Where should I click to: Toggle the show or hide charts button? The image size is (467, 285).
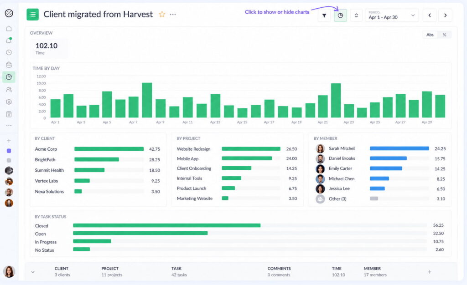pyautogui.click(x=340, y=15)
